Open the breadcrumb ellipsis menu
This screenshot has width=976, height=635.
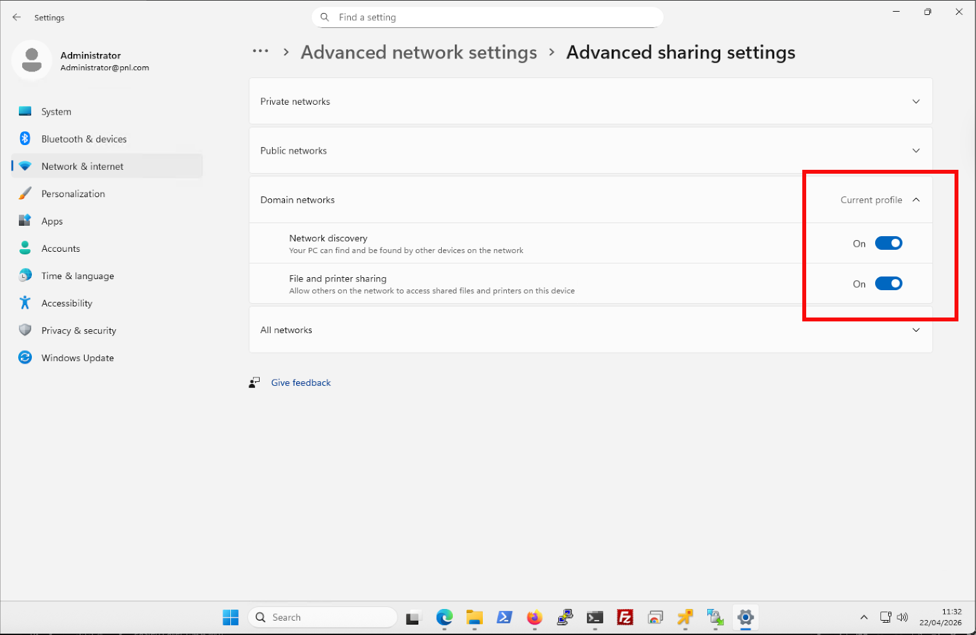260,51
